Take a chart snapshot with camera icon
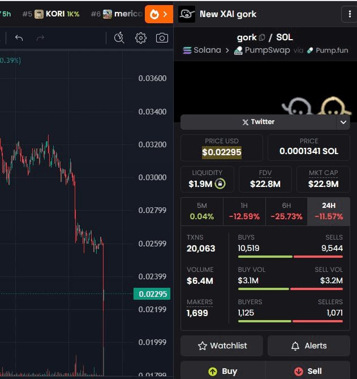Viewport: 357px width, 379px height. (x=162, y=38)
